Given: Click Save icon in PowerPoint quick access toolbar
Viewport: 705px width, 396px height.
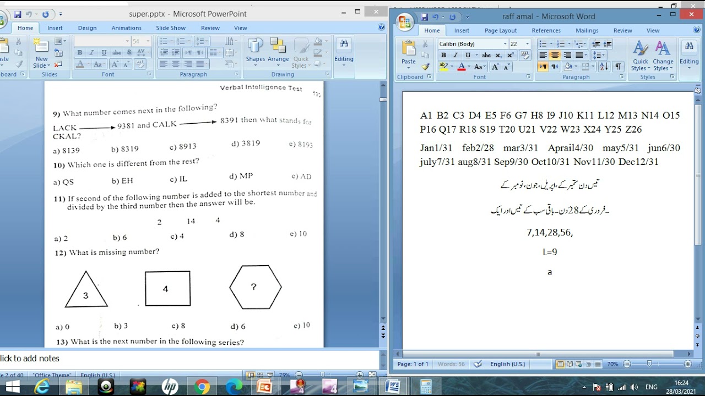Looking at the screenshot, I should 18,14.
